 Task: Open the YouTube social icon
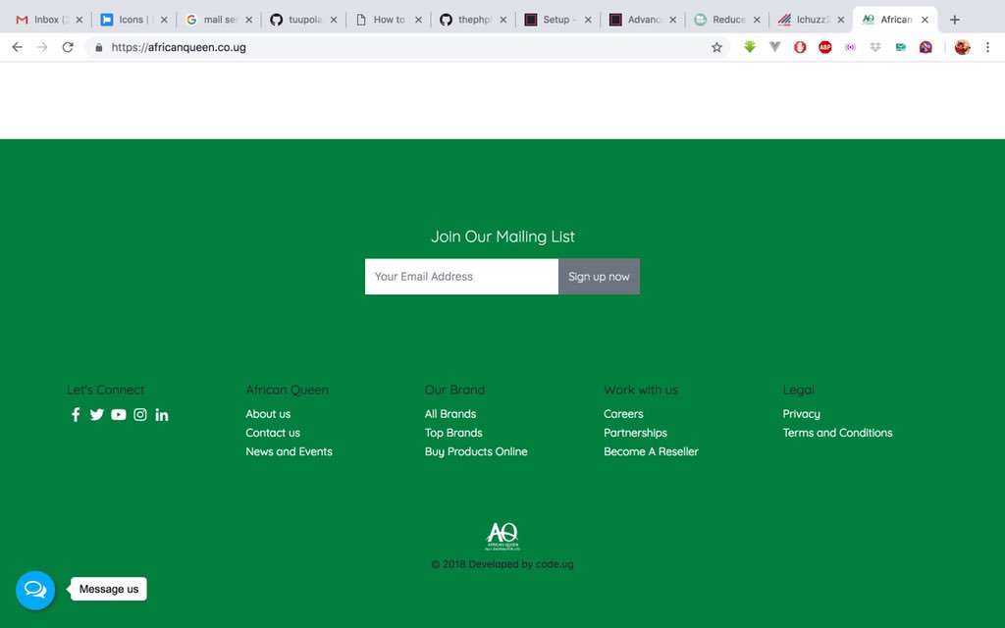tap(119, 415)
